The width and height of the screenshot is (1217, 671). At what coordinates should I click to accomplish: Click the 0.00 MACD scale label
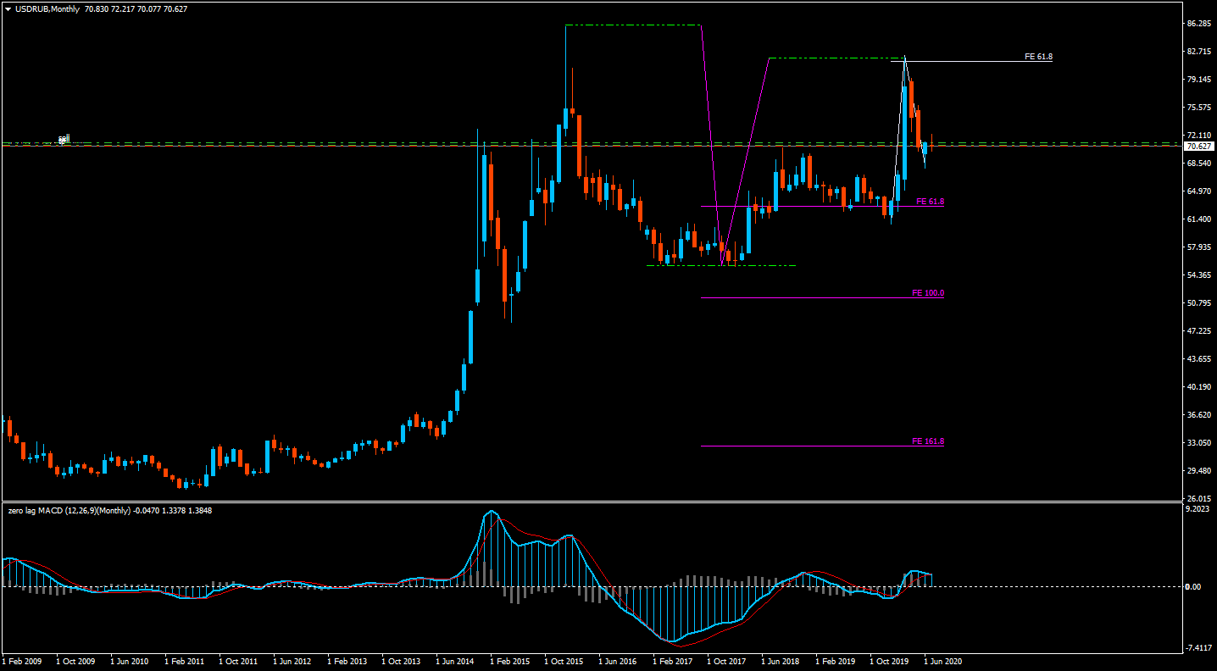click(x=1194, y=586)
